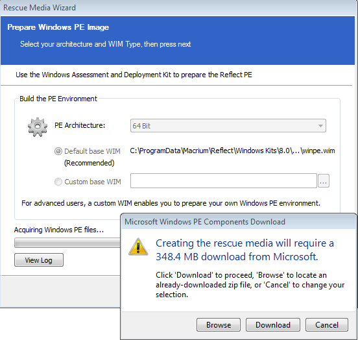
Task: Click the Microsoft Windows PE Components Download title
Action: click(x=205, y=222)
